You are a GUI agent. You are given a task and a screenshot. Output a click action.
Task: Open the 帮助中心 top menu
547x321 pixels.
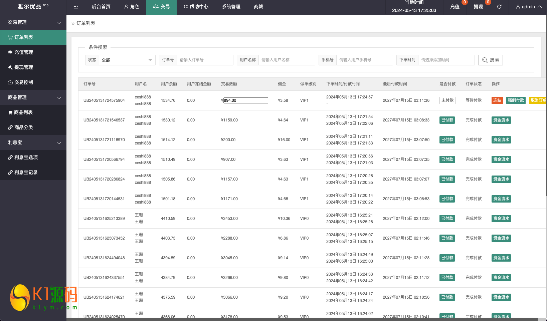(x=196, y=7)
